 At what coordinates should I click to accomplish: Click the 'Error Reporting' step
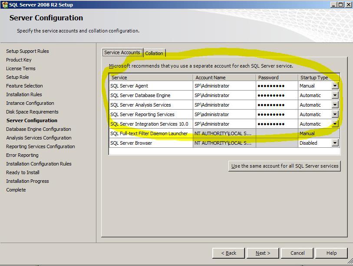point(22,155)
